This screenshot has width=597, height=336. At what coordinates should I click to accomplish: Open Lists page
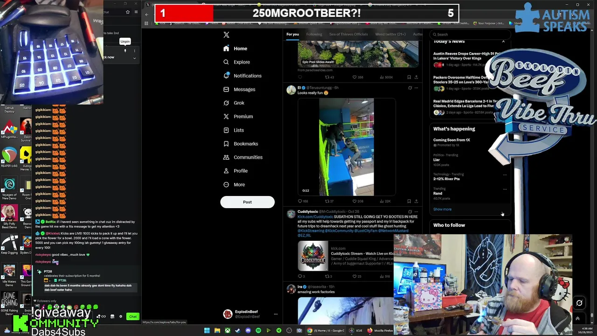(233, 130)
